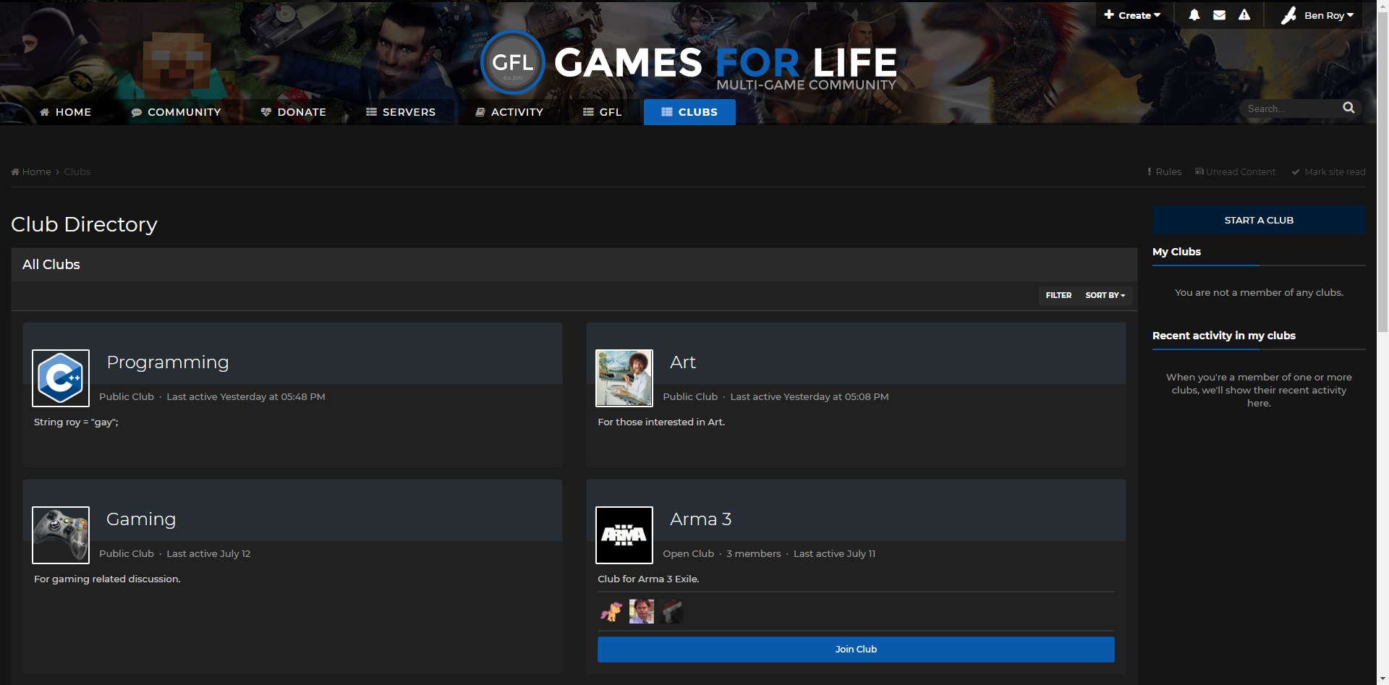Image resolution: width=1389 pixels, height=685 pixels.
Task: Go to the Community menu item
Action: coord(176,112)
